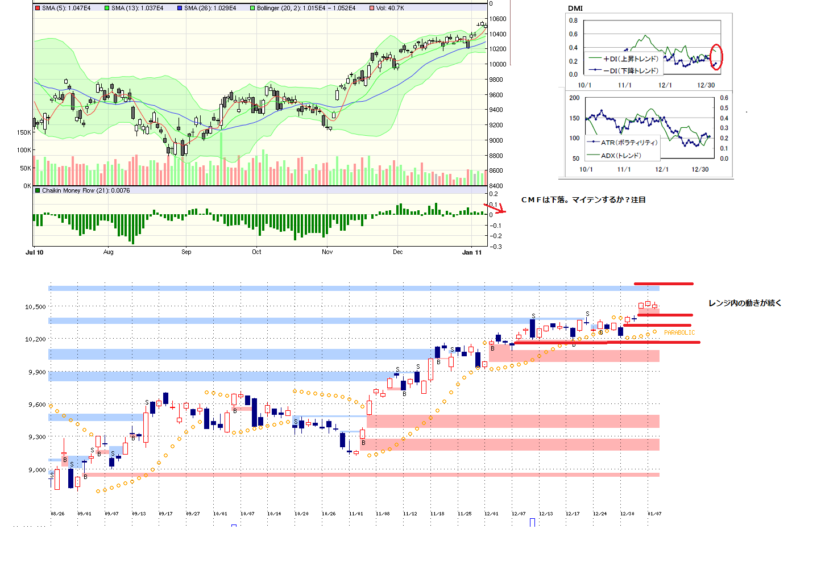Click the '100K' volume axis label

click(24, 150)
